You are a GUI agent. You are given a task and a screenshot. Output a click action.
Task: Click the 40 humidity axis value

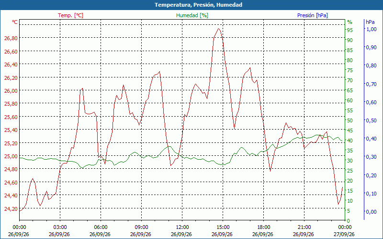[x=350, y=141]
